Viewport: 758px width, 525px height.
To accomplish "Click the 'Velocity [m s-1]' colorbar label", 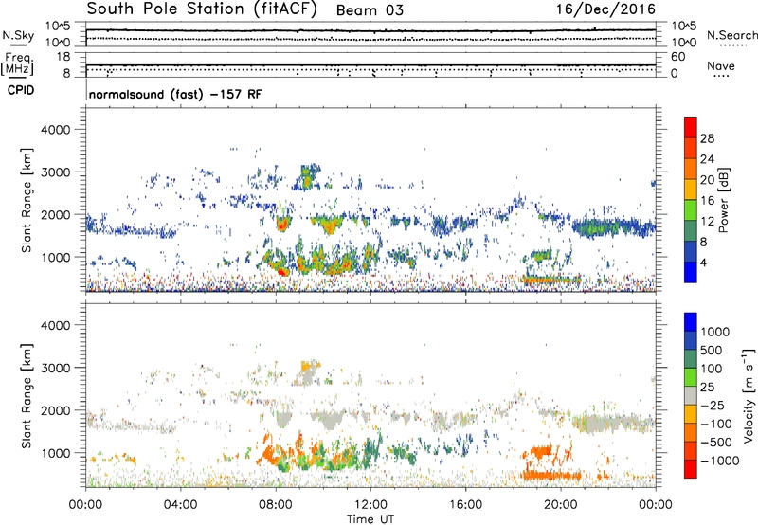I will [x=749, y=395].
